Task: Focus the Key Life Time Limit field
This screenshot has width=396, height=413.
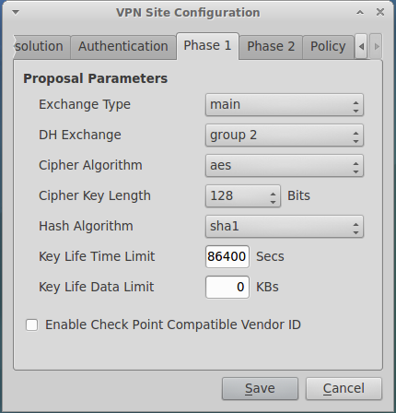Action: point(227,256)
